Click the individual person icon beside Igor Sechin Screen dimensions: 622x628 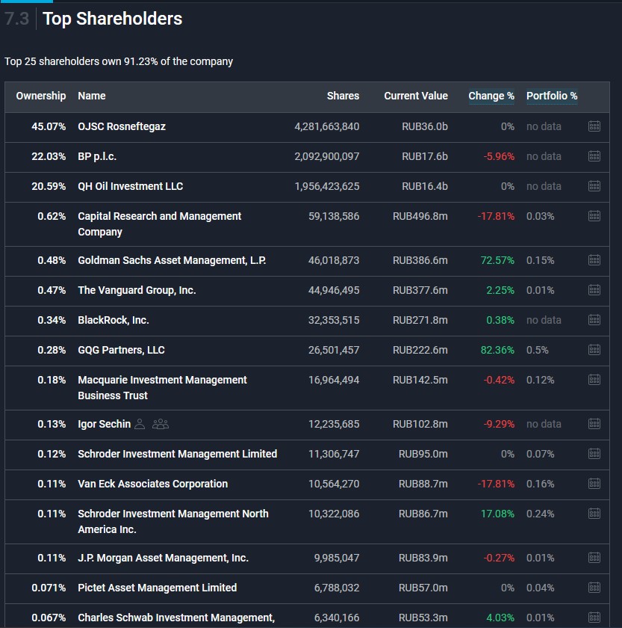pyautogui.click(x=140, y=424)
